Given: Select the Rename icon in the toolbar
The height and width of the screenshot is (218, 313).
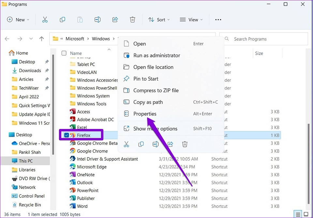Looking at the screenshot, I should pos(97,20).
